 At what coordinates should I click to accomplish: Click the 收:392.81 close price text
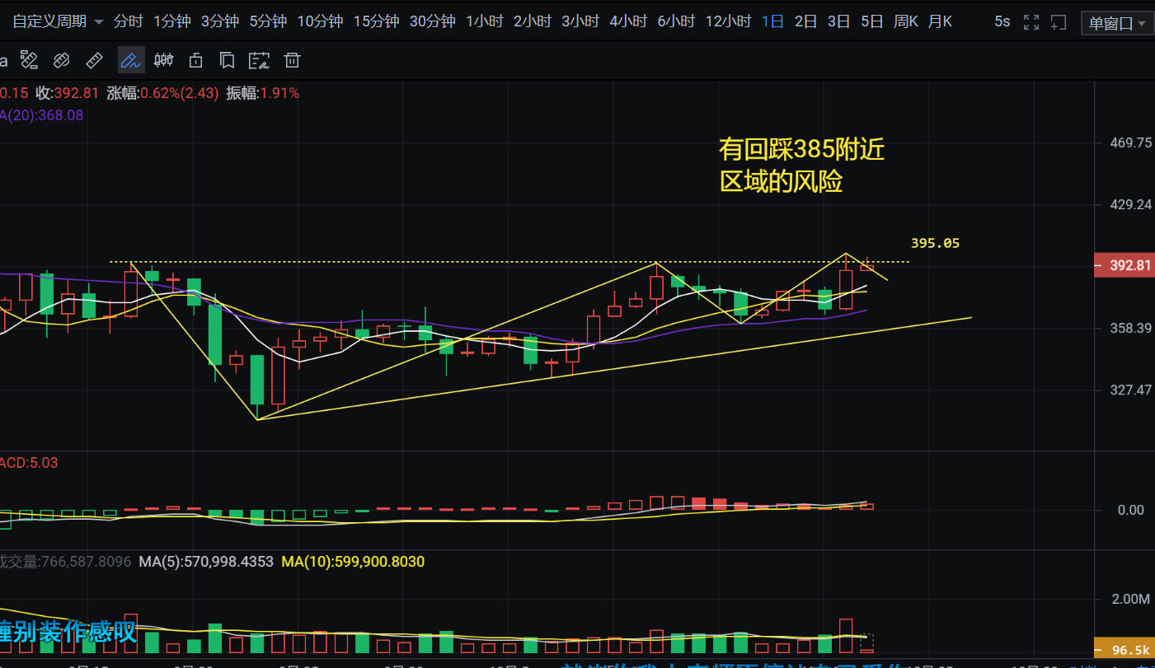(x=67, y=93)
